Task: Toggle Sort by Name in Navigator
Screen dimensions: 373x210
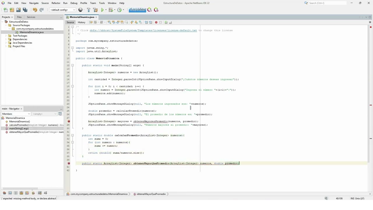Action: click(40, 193)
